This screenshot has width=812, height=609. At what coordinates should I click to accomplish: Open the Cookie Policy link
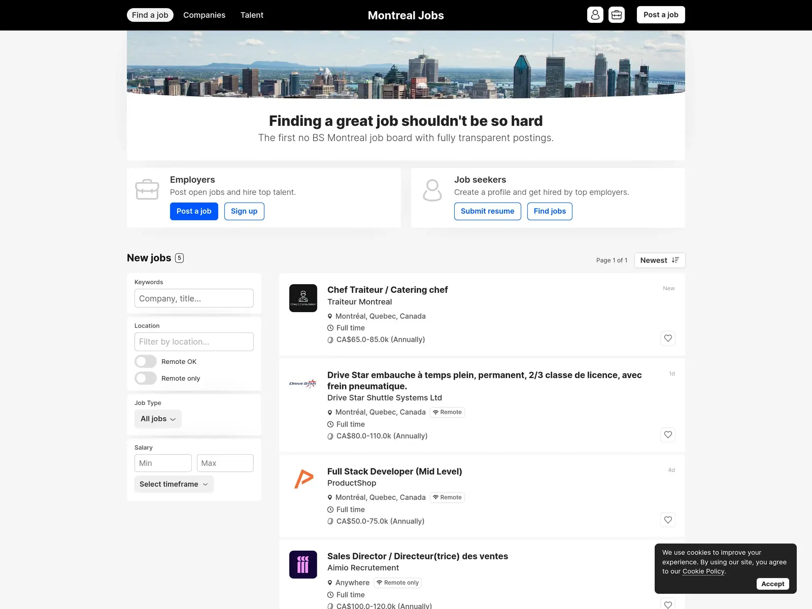(x=703, y=571)
